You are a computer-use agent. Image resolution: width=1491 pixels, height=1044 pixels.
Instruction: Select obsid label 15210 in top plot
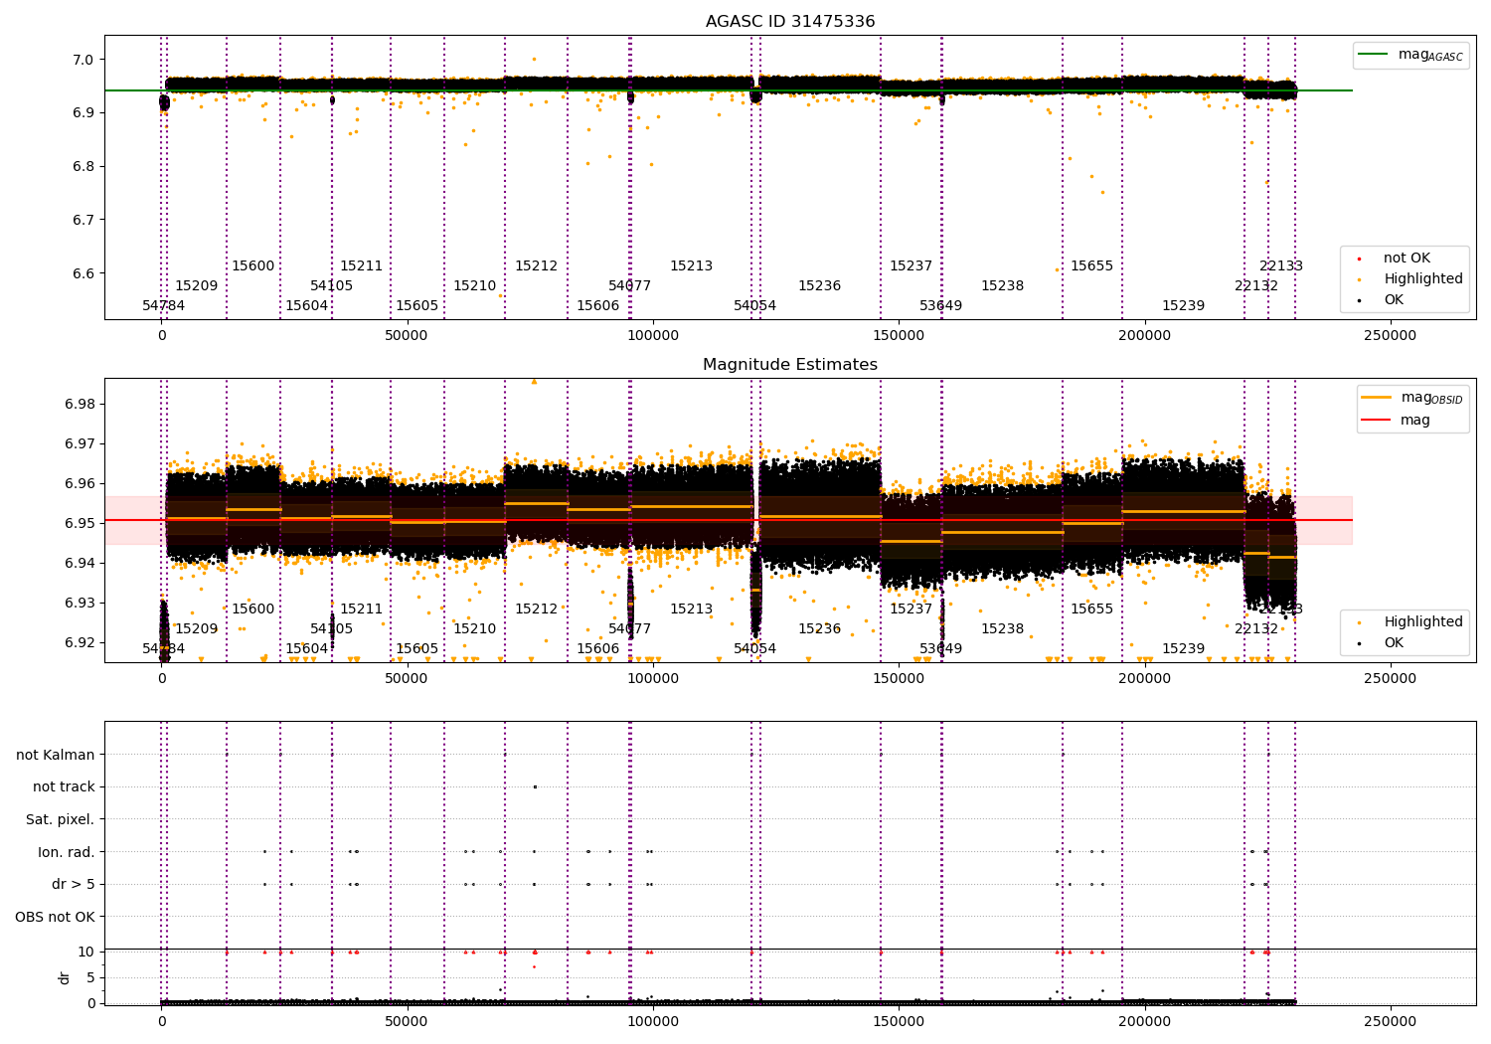475,286
